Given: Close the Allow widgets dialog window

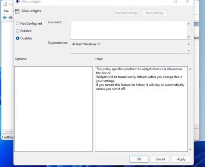Looking at the screenshot, I should [x=187, y=2].
